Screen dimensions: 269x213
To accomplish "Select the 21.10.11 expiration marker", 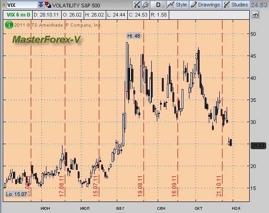I will 219,186.
